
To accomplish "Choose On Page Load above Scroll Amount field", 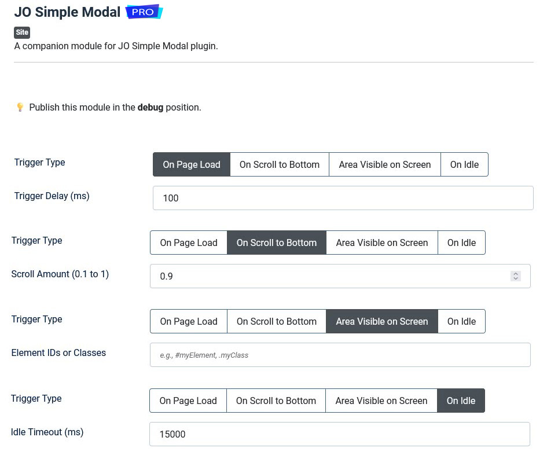I will [x=189, y=243].
